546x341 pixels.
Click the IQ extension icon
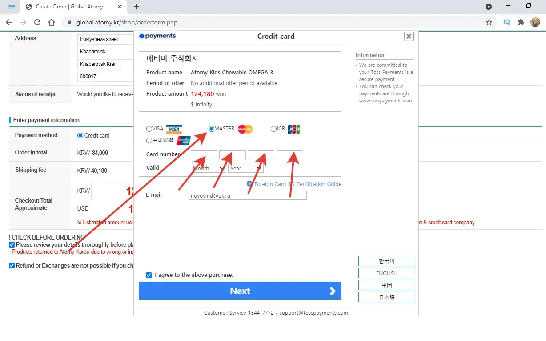tap(506, 22)
